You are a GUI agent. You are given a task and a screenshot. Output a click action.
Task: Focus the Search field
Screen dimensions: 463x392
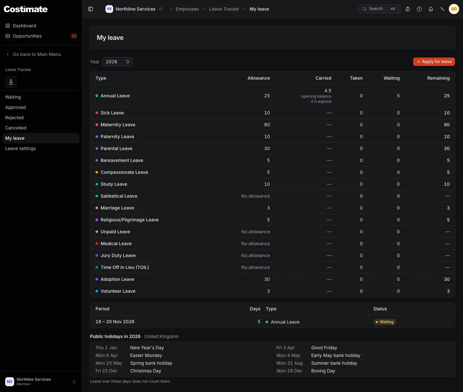coord(380,9)
